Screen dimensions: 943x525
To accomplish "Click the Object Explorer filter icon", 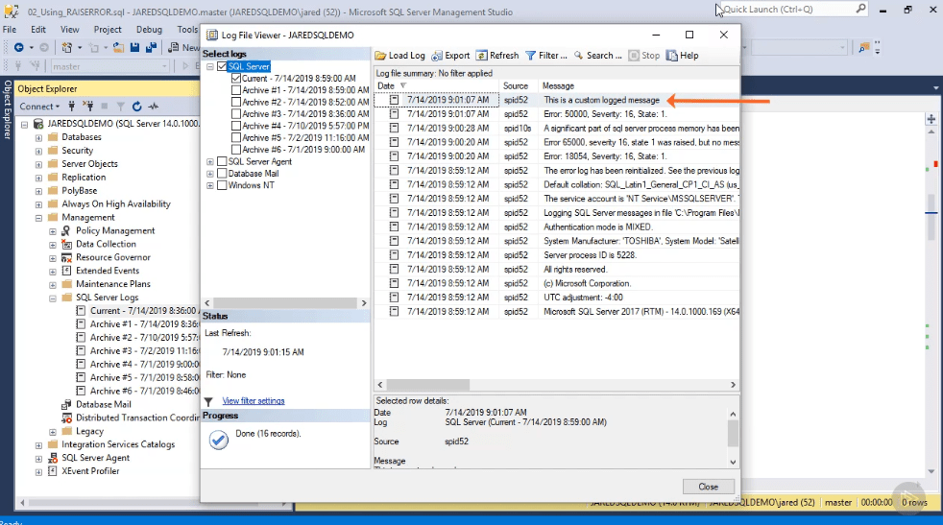I will (121, 107).
